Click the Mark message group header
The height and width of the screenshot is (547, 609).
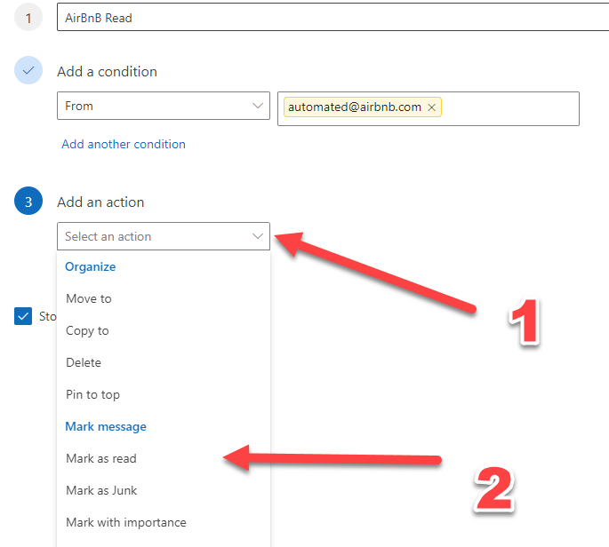(106, 427)
